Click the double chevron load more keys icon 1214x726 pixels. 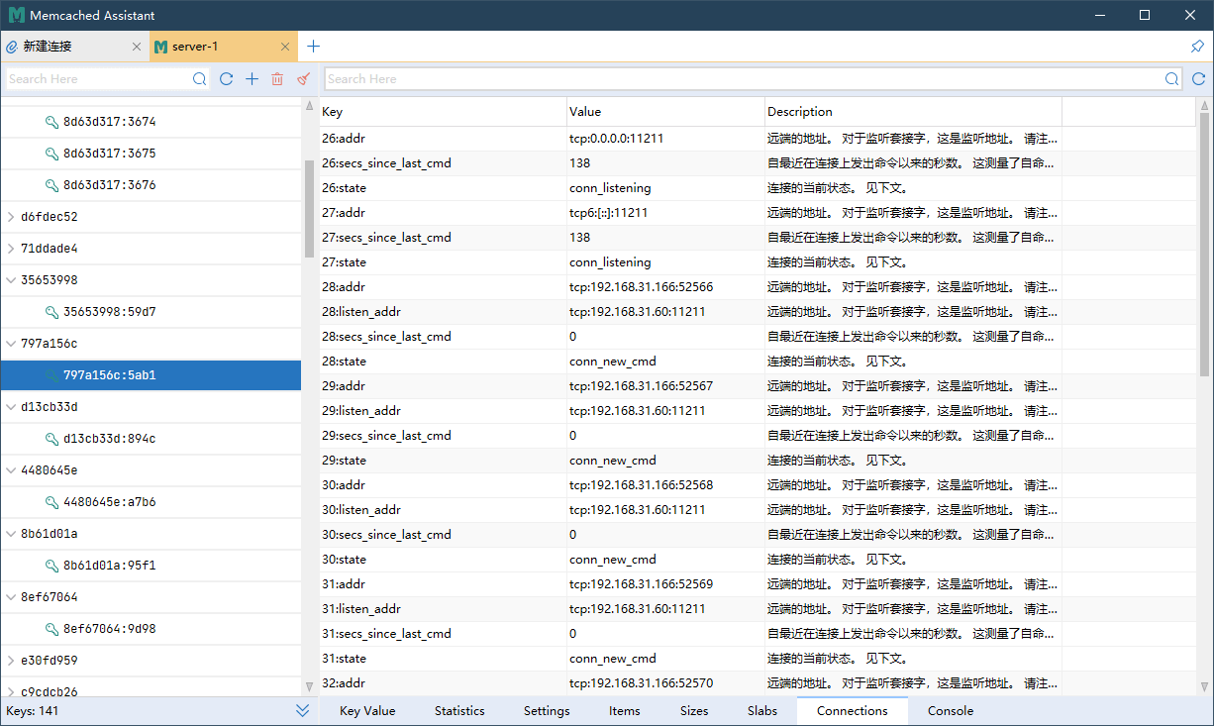303,711
